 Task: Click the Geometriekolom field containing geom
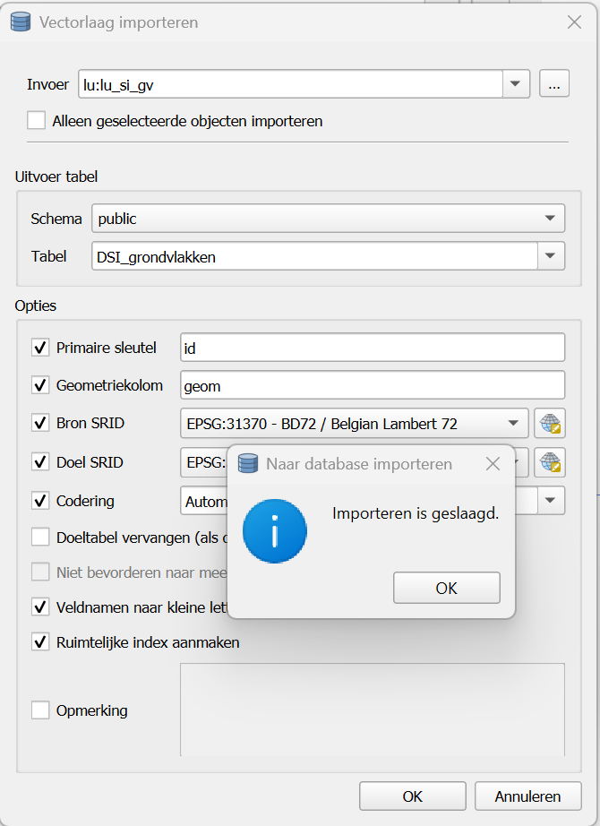pos(372,384)
